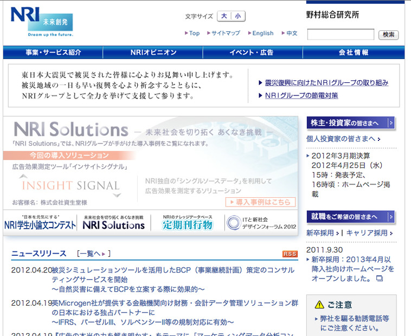
Task: Open the NRIオピニオン menu
Action: tap(153, 53)
